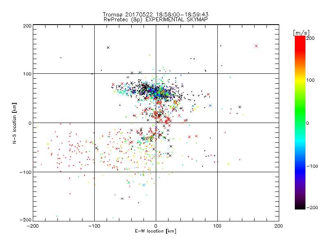The height and width of the screenshot is (246, 328).
Task: Click the 'E-W location [km]' axis label
Action: 155,231
